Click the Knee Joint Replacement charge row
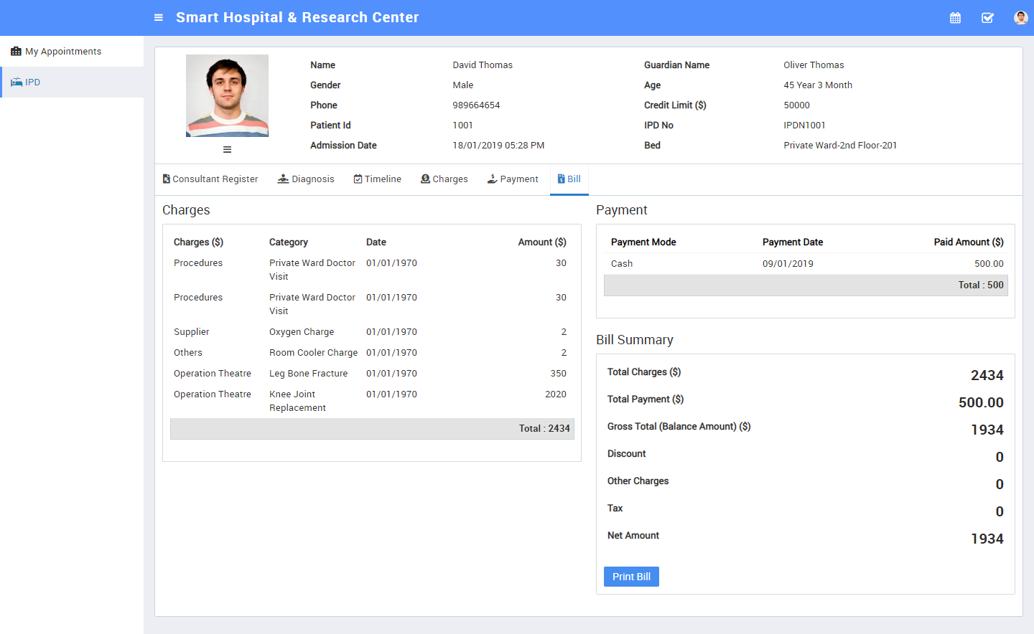Image resolution: width=1034 pixels, height=634 pixels. click(370, 401)
